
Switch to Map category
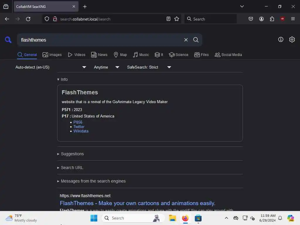click(x=120, y=55)
